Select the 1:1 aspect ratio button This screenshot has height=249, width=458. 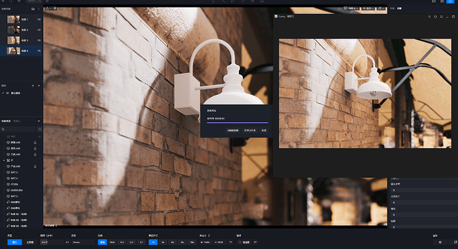click(141, 242)
